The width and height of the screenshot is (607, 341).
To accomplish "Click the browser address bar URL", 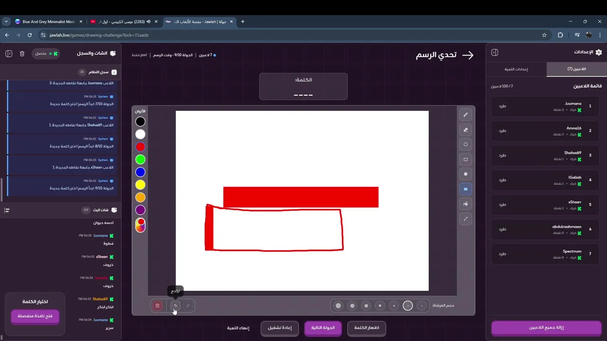I will click(x=99, y=35).
